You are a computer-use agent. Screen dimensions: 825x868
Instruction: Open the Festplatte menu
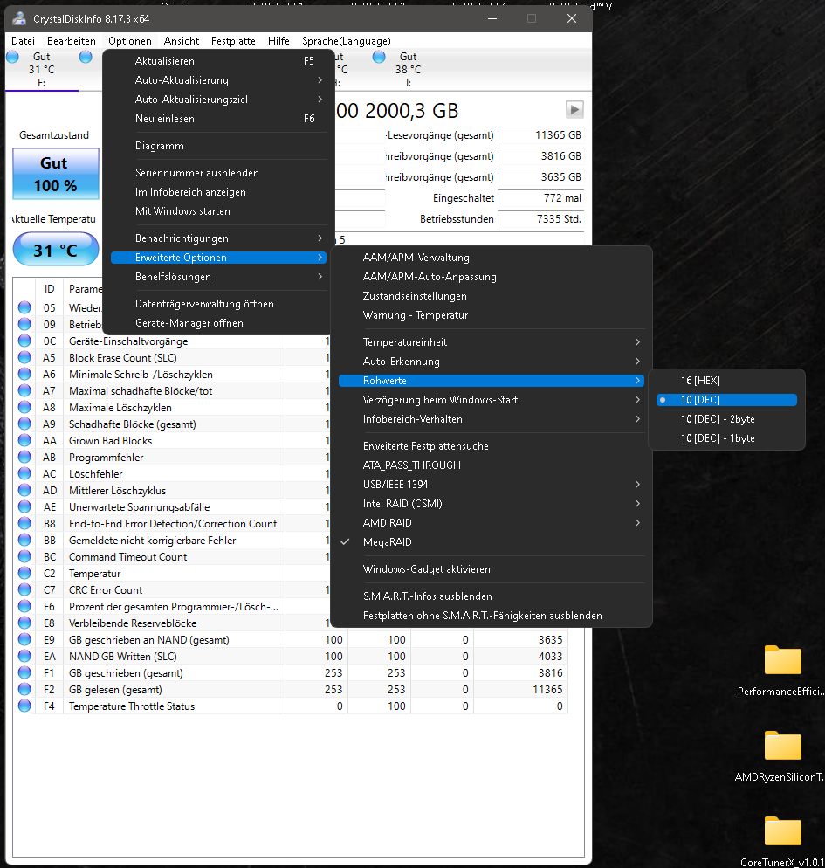tap(233, 41)
